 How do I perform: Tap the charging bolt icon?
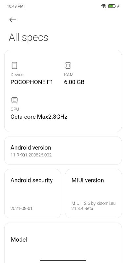pos(118,6)
